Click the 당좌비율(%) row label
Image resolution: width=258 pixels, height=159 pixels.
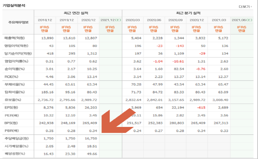tap(14, 92)
